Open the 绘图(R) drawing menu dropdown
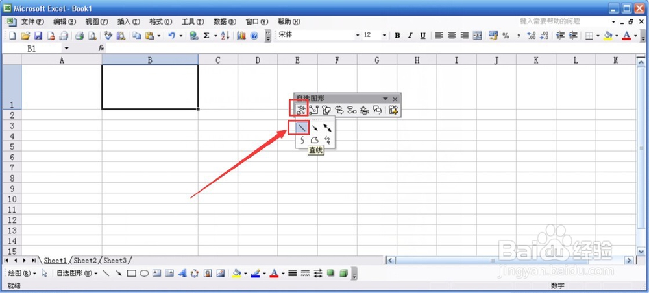The width and height of the screenshot is (649, 293). 22,273
